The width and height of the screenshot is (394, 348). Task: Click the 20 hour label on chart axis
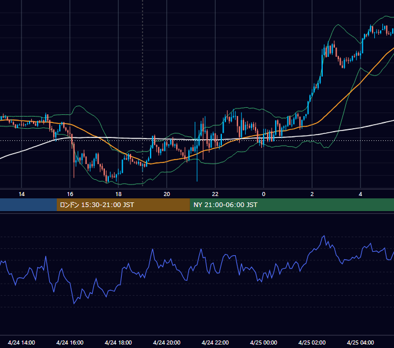point(167,194)
